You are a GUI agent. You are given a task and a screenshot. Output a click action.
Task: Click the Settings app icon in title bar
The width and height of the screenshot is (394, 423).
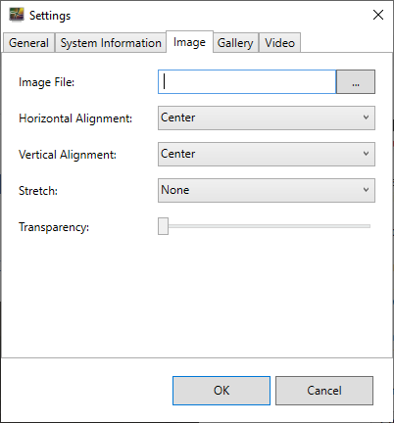pyautogui.click(x=17, y=15)
